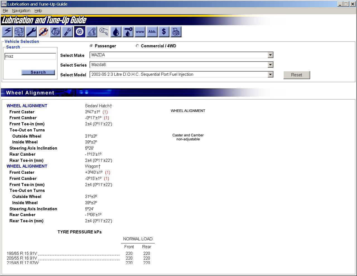Image resolution: width=357 pixels, height=276 pixels.
Task: Click the 2002-05 2.3 Litre model text
Action: coord(142,74)
